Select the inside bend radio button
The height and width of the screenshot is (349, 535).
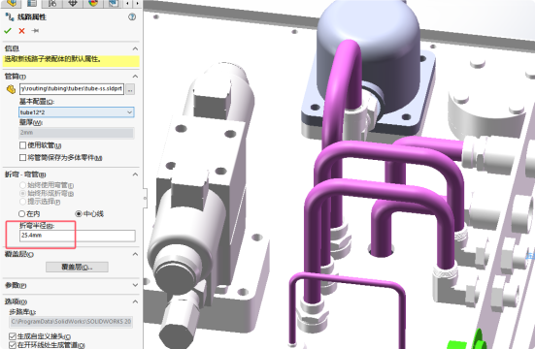[x=21, y=213]
